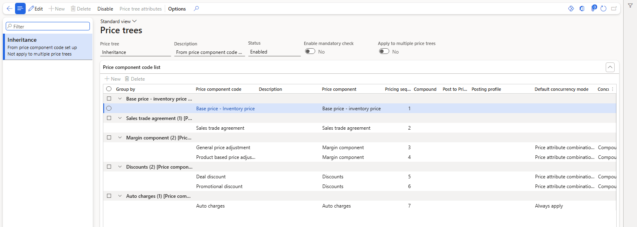Open attachments paperclip icon

[x=593, y=9]
